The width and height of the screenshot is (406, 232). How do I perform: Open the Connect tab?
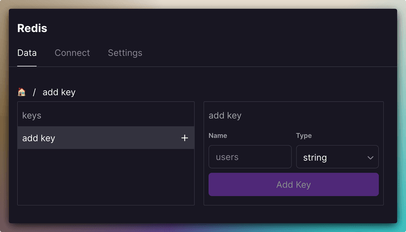(x=72, y=53)
